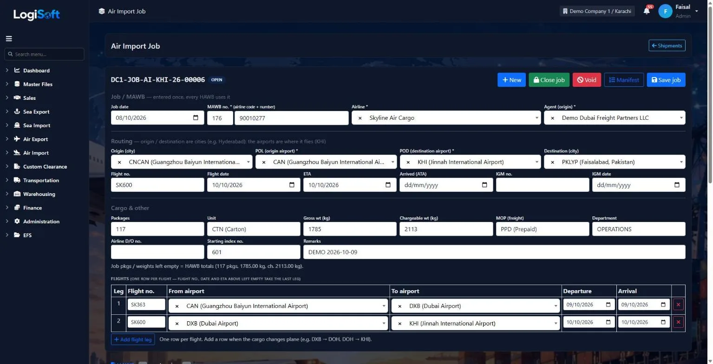
Task: Open the Job date calendar picker icon
Action: coord(196,118)
